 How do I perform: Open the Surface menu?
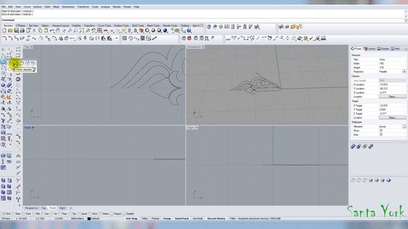[x=38, y=7]
